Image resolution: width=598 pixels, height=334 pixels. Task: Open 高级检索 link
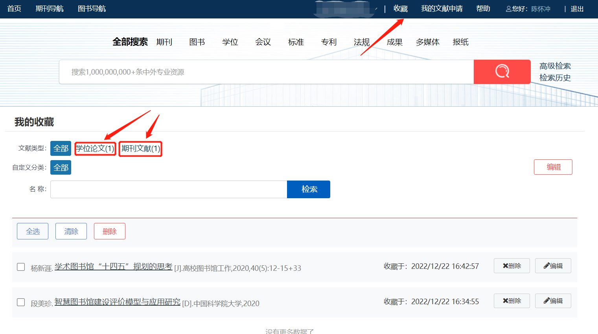(555, 66)
